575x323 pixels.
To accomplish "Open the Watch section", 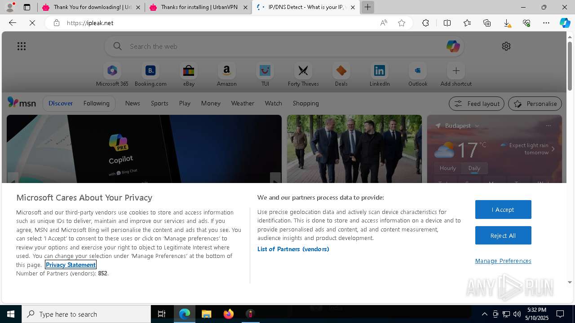I will coord(274,103).
